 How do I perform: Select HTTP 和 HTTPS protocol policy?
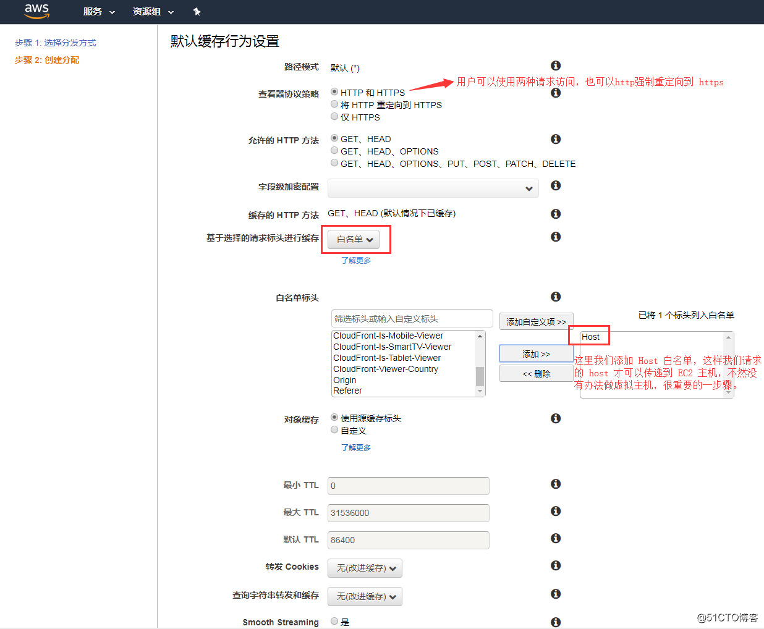334,91
